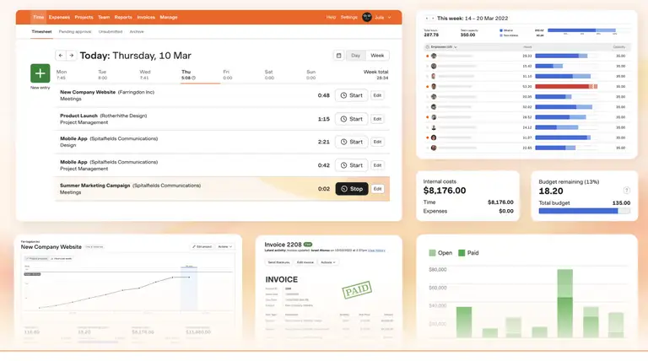Image resolution: width=648 pixels, height=361 pixels.
Task: Stop the Summer Marketing Campaign timer
Action: point(351,189)
